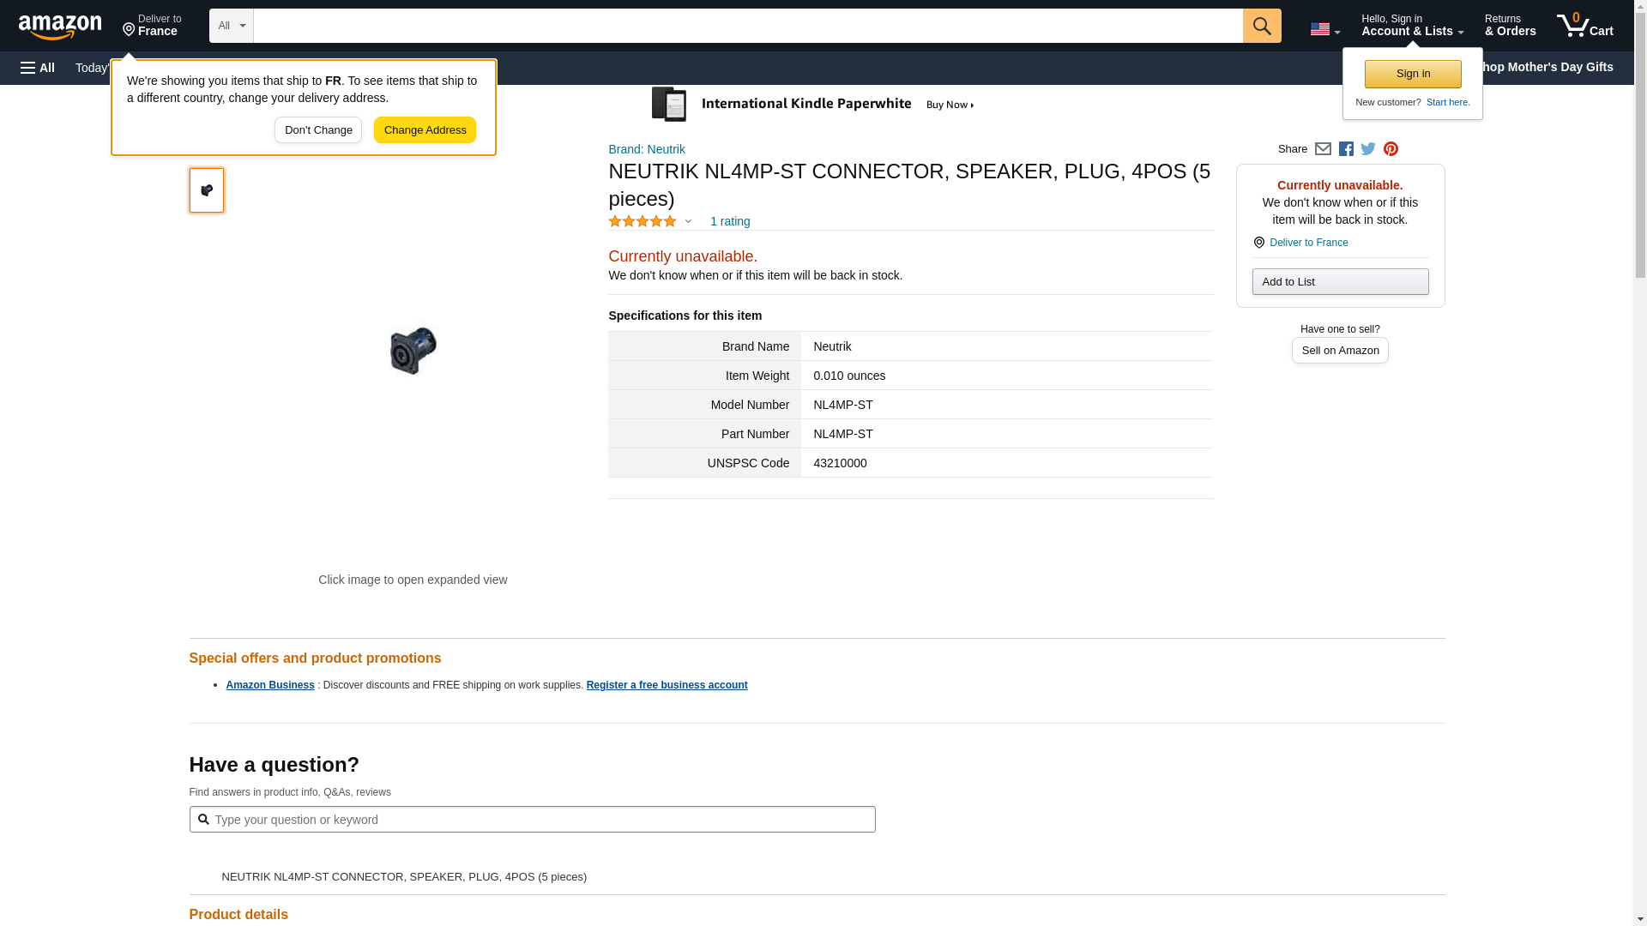This screenshot has height=926, width=1647.
Task: Open the language flag dropdown
Action: pos(1324,30)
